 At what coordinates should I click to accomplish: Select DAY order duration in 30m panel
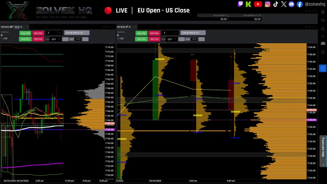72,39
